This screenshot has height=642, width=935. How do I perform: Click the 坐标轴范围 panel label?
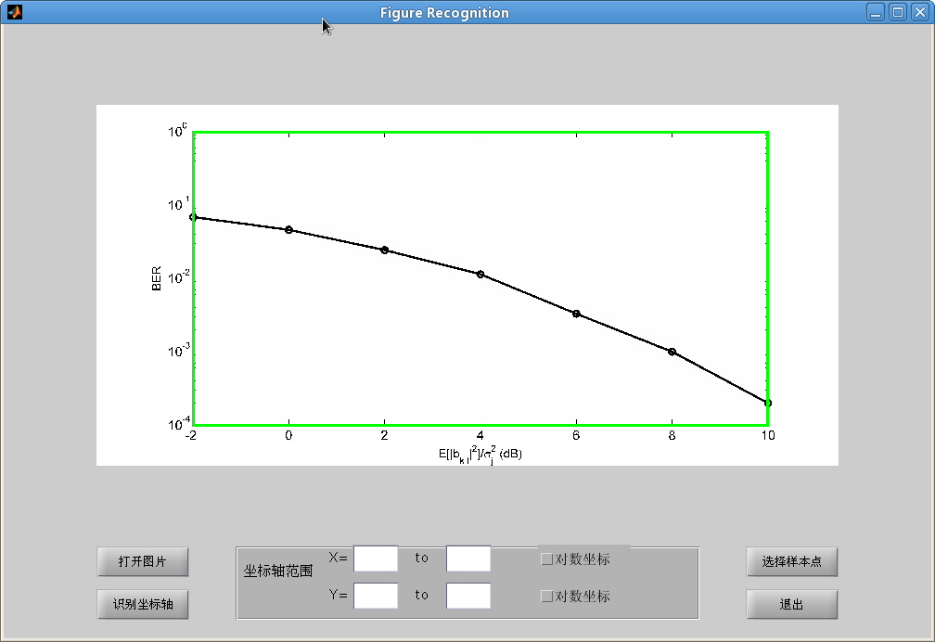(x=278, y=571)
